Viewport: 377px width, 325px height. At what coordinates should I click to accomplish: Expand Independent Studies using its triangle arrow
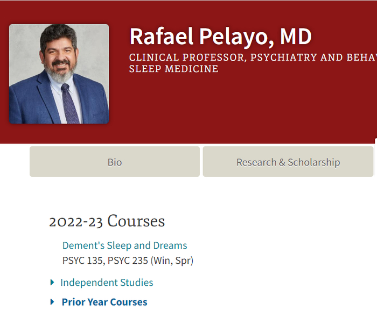coord(52,283)
